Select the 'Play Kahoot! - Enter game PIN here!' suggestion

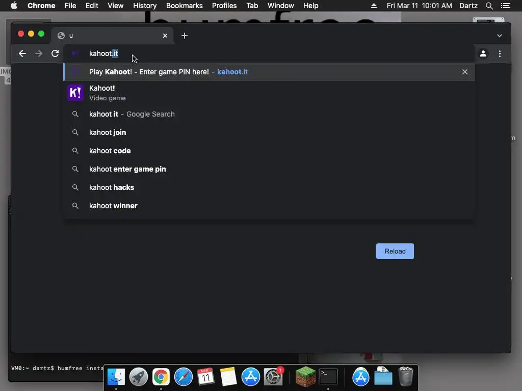269,72
